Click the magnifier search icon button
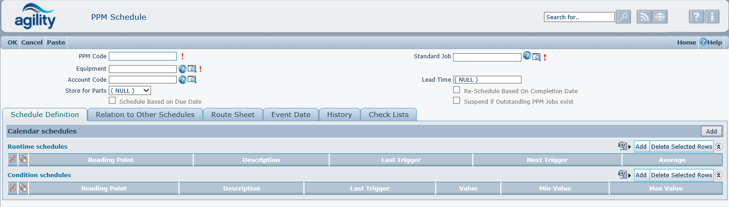The width and height of the screenshot is (729, 207). tap(623, 17)
